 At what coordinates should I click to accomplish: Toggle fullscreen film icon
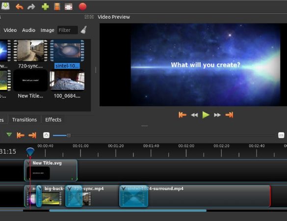click(x=69, y=7)
